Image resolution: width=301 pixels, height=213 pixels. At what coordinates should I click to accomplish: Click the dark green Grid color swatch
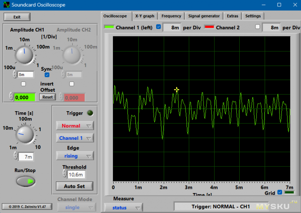289,192
